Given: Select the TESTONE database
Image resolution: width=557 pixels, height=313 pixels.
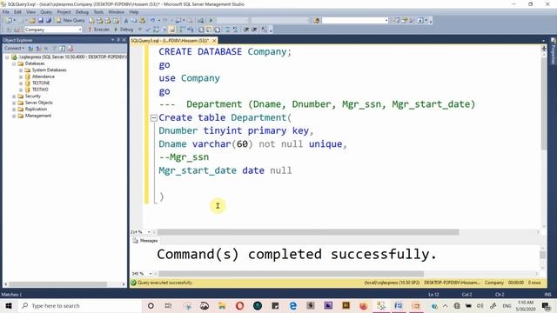Looking at the screenshot, I should [41, 83].
